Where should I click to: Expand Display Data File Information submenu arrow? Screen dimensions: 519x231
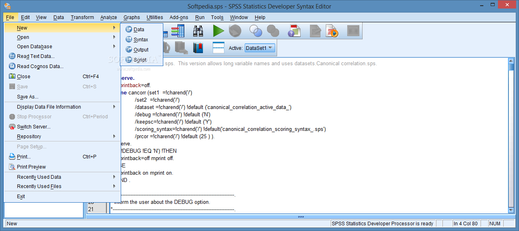coord(114,107)
